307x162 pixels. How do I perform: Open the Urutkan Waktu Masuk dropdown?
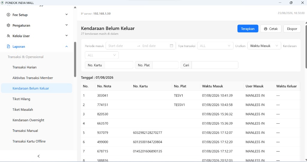coord(264,46)
